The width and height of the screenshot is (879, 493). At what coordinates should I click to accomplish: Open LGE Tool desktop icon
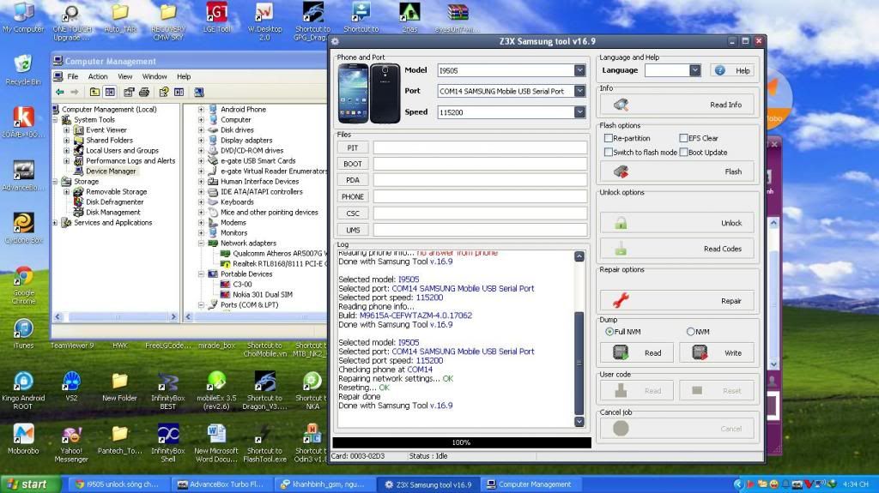[217, 17]
